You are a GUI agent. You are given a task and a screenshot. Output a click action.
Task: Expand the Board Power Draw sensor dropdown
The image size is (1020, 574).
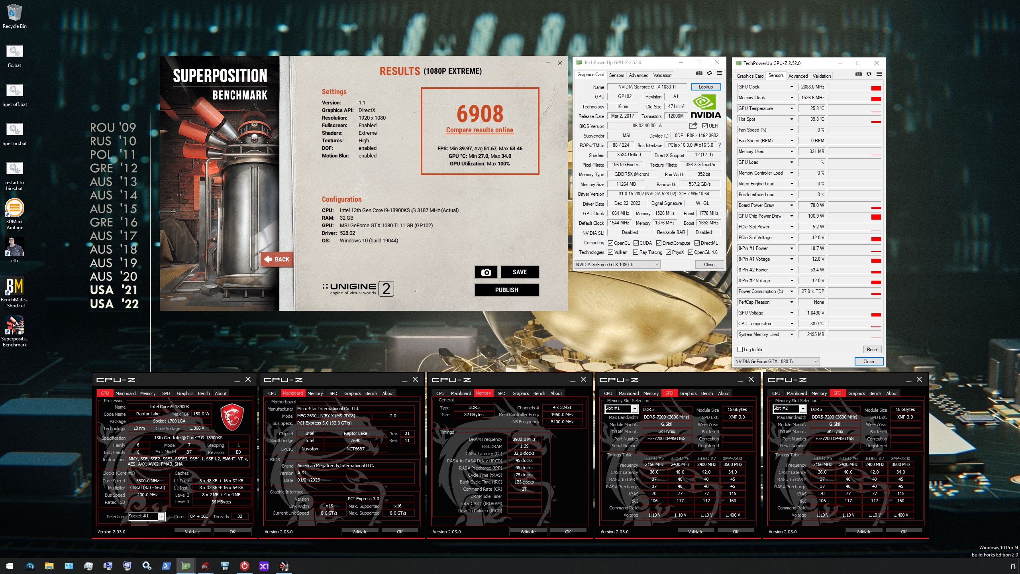791,205
